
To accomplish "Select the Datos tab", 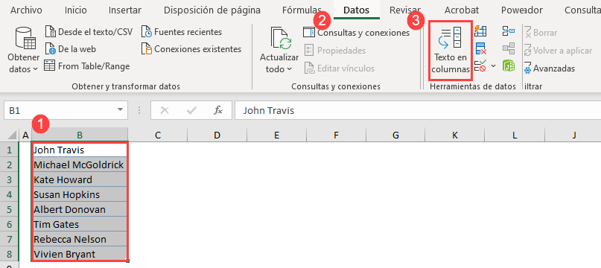I will point(357,10).
